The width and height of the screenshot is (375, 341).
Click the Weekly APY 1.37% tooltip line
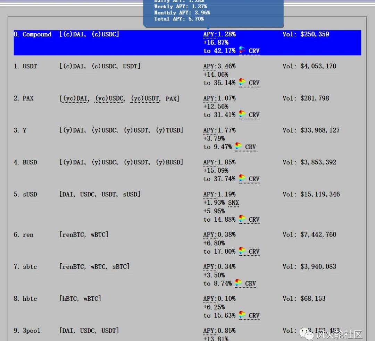coord(181,7)
